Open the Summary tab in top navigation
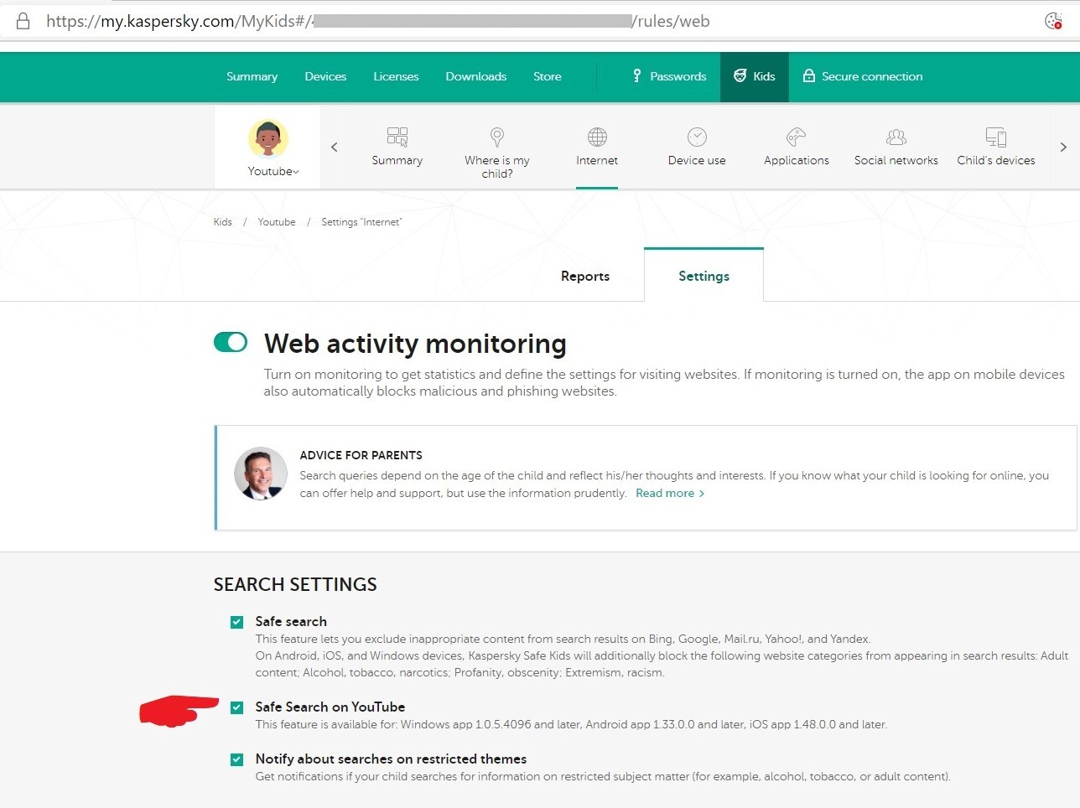Image resolution: width=1080 pixels, height=808 pixels. tap(252, 76)
